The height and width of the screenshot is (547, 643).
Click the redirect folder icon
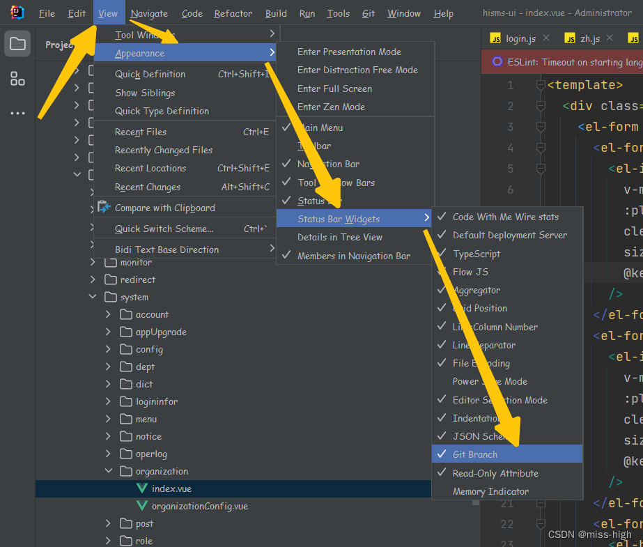[x=111, y=279]
